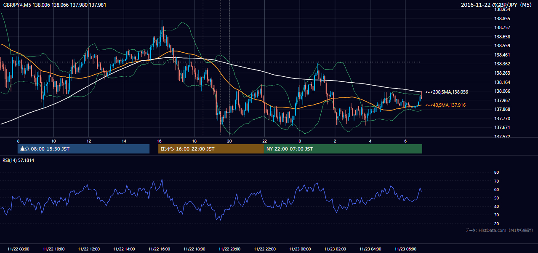
Task: Click the '<-<200,SMA,138.056' indicator label
Action: [447, 92]
